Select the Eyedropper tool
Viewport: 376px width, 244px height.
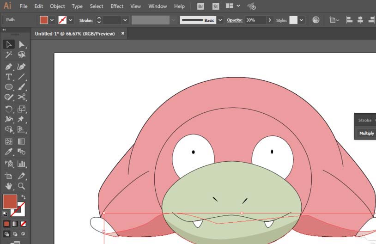(x=8, y=152)
